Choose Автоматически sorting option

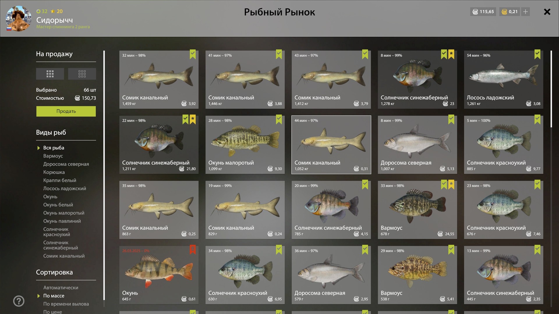click(61, 288)
